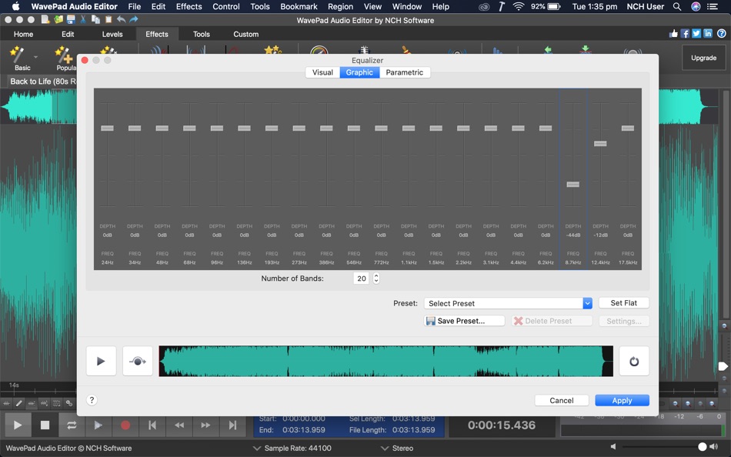Click the 8.7kHz band slider handle
The height and width of the screenshot is (457, 731).
click(572, 185)
